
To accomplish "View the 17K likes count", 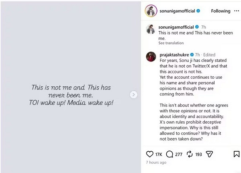I will (159, 155).
